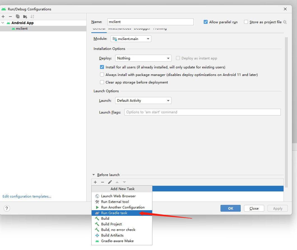Choose Launch Web Browser task
The image size is (297, 250).
pos(122,196)
